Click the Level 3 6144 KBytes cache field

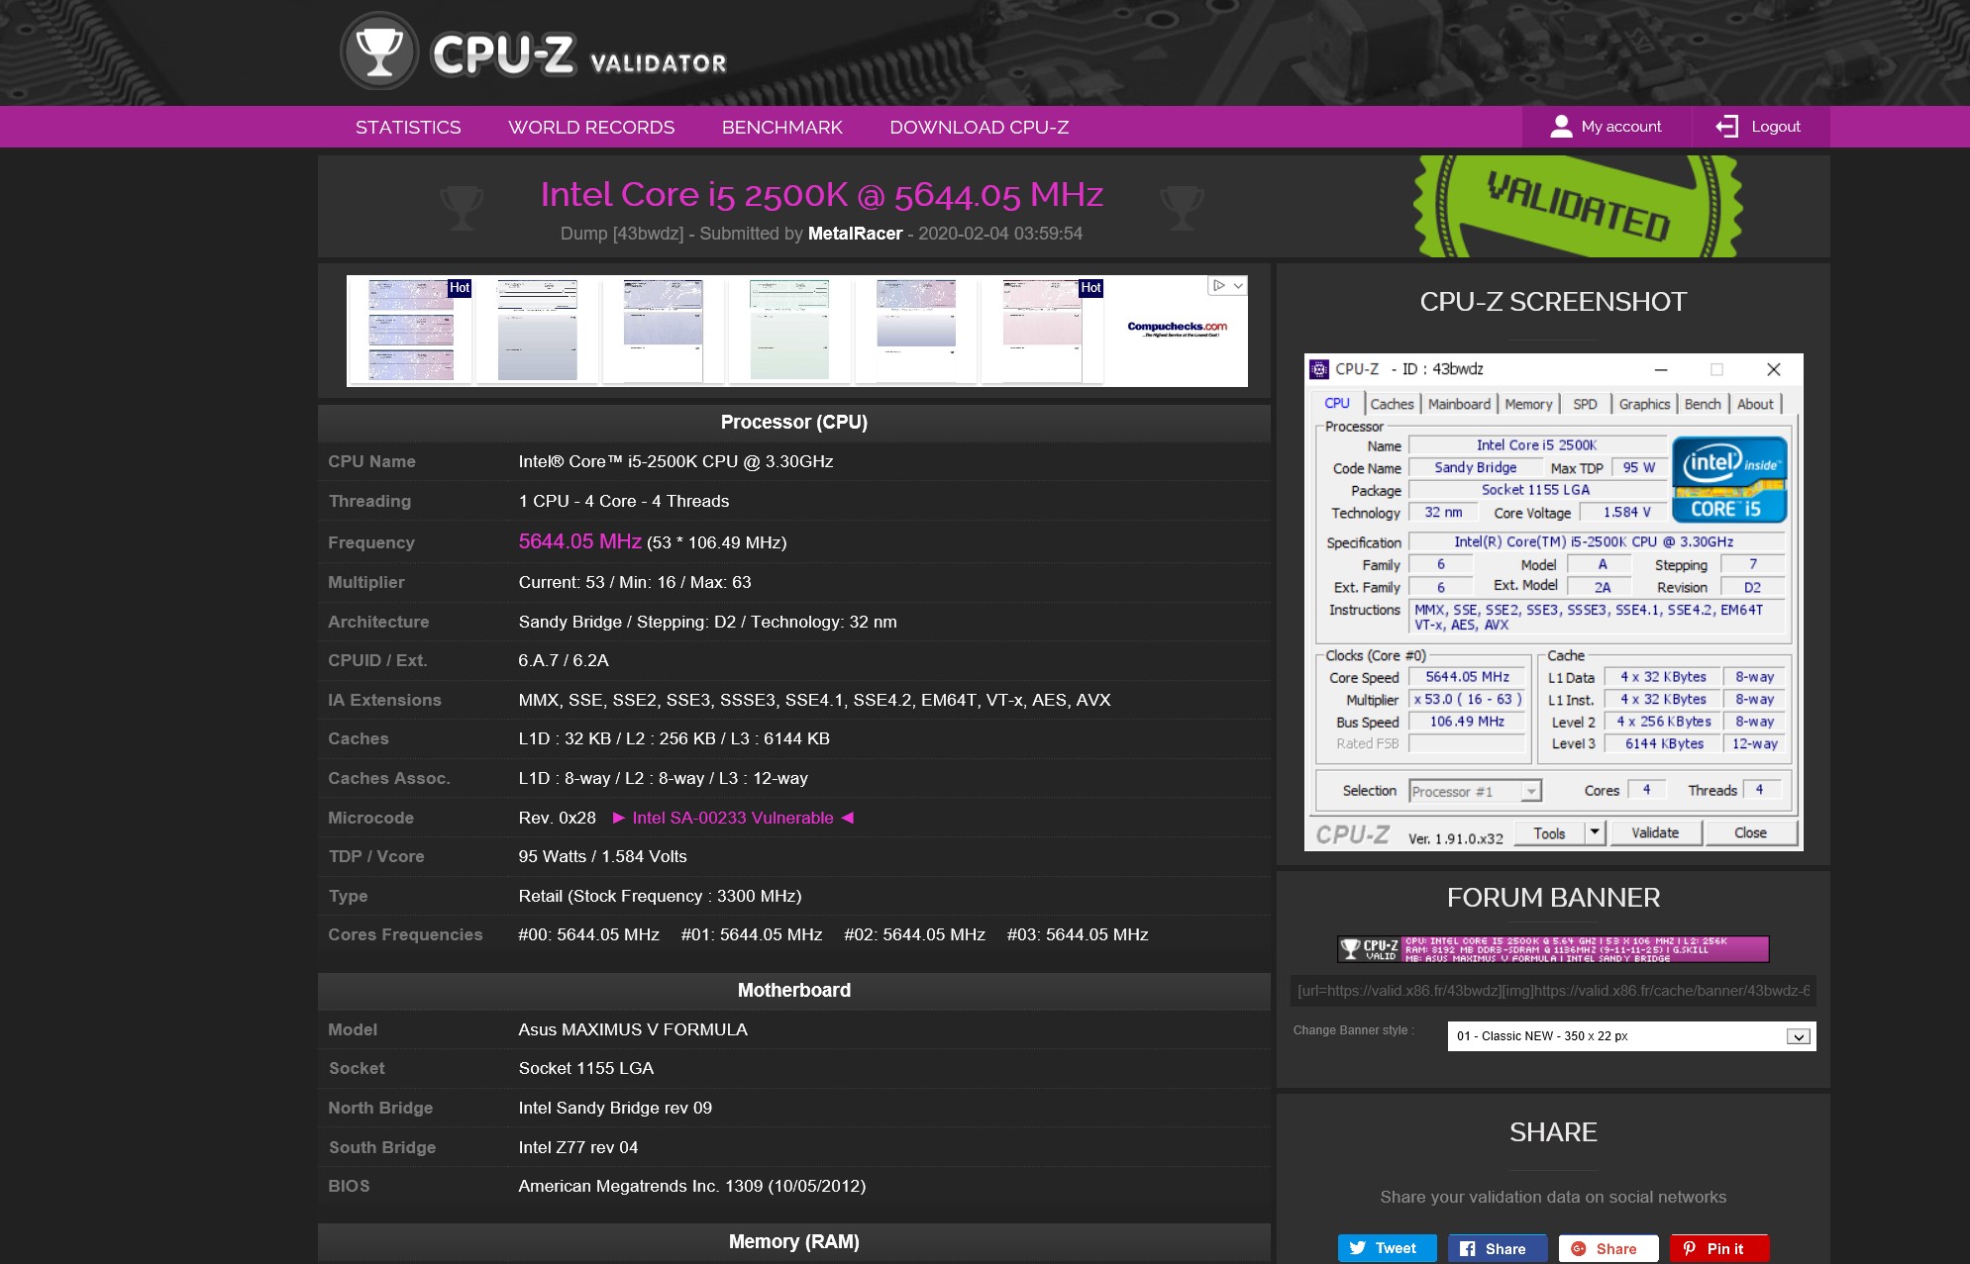[1664, 743]
